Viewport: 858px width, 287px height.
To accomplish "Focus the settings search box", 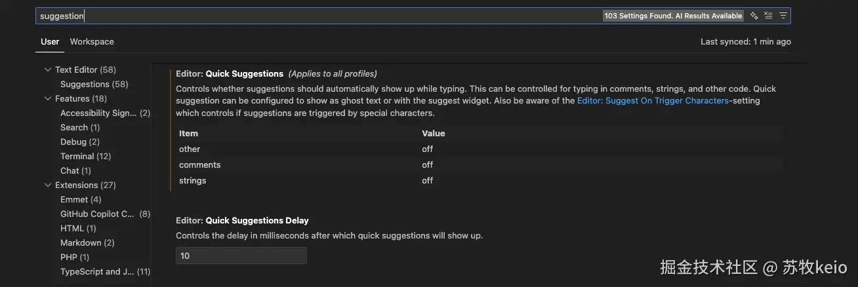I will 315,16.
